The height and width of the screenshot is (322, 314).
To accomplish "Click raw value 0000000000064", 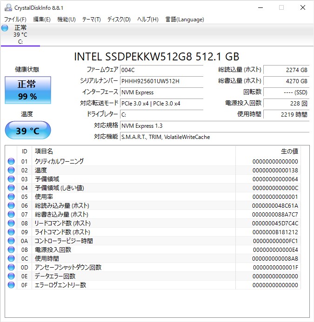I will (275, 179).
